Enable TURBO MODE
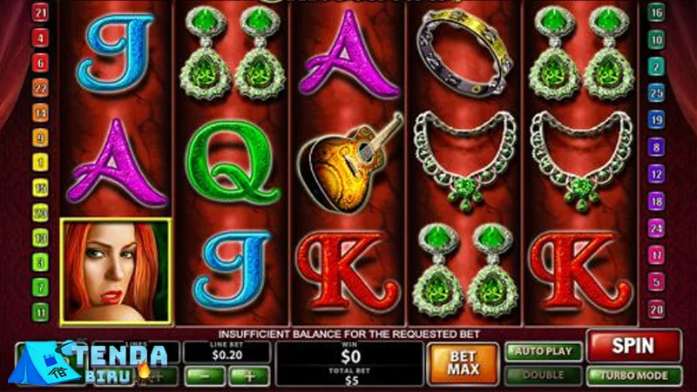Screen dimensions: 697x392 coord(634,376)
